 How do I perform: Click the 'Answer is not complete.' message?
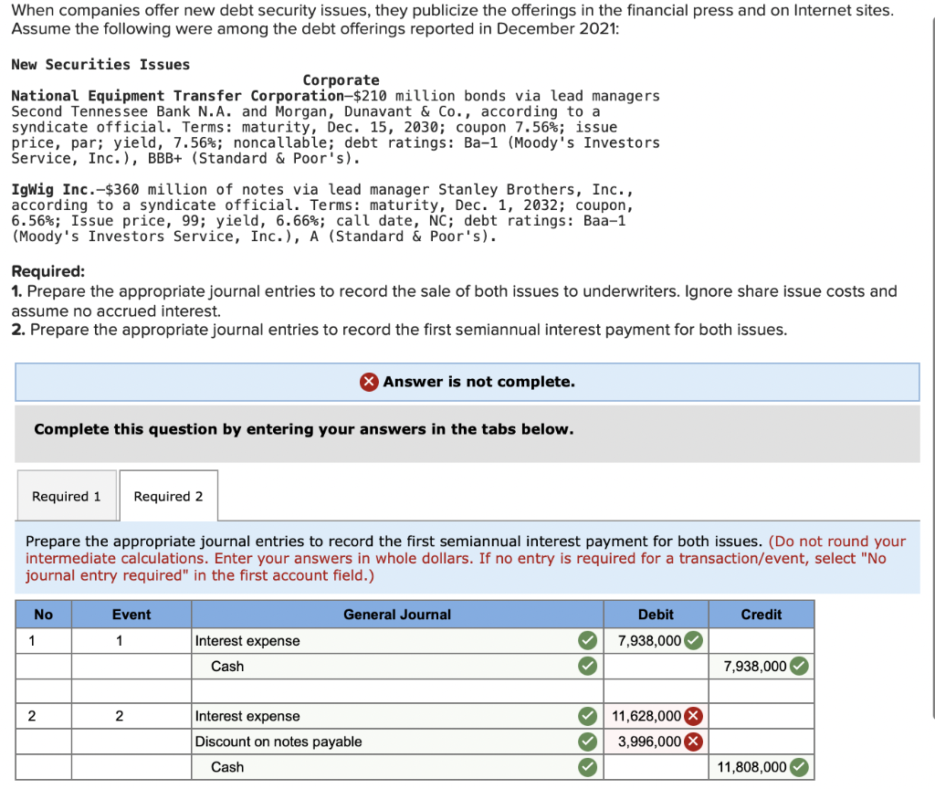pos(478,382)
